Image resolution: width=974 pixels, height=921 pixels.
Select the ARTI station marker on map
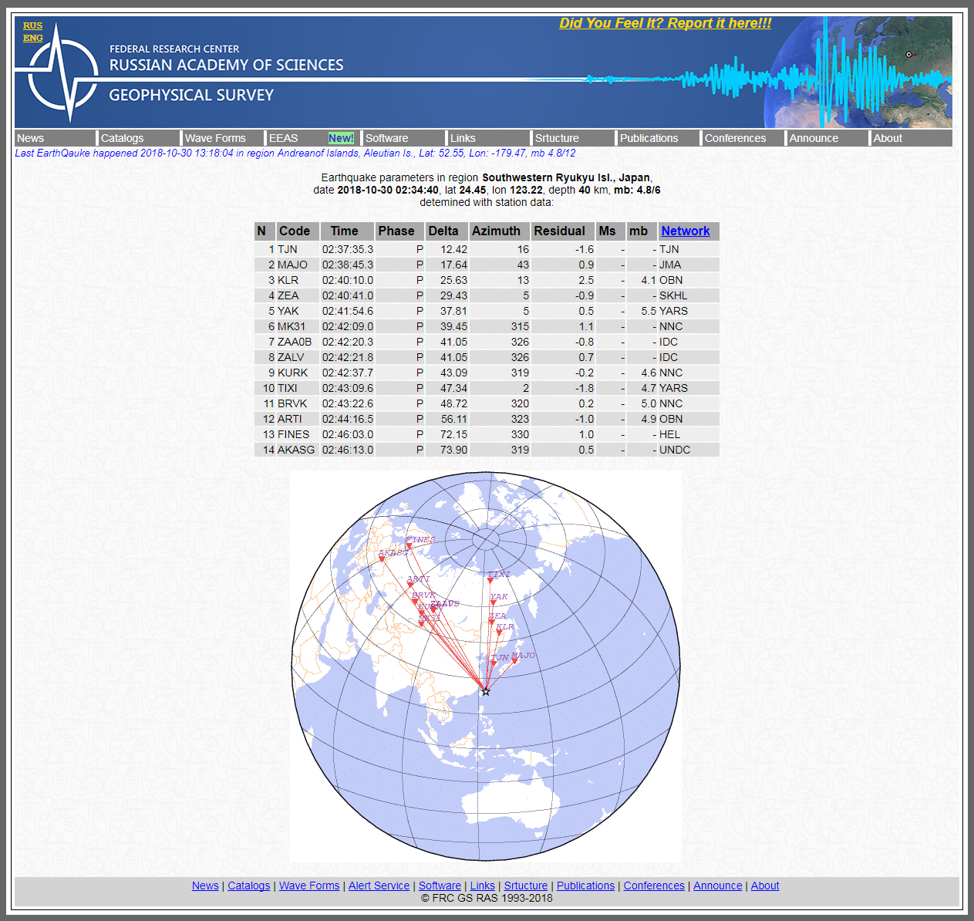pyautogui.click(x=410, y=585)
